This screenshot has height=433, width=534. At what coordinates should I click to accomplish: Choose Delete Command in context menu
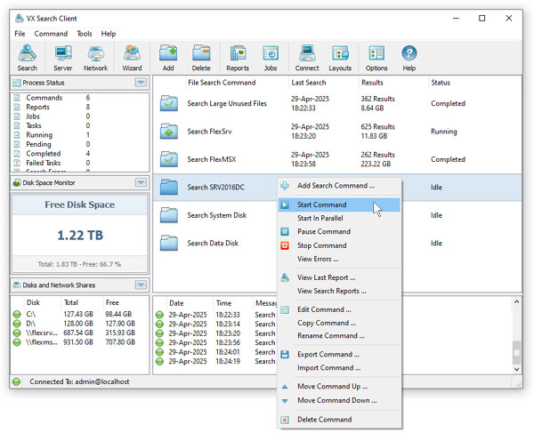coord(339,420)
